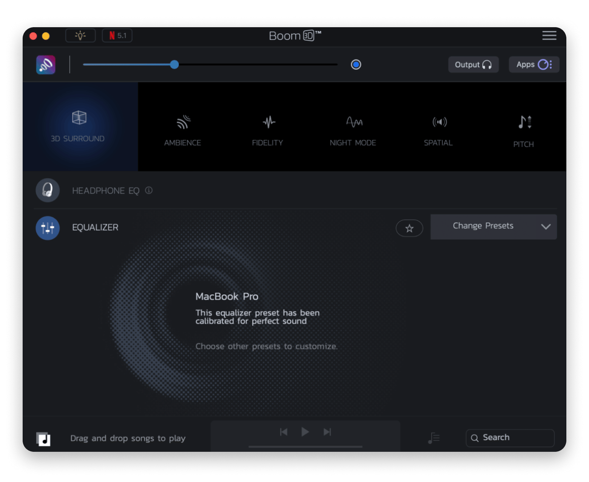Expand the Change Presets dropdown
Image resolution: width=589 pixels, height=482 pixels.
click(493, 227)
